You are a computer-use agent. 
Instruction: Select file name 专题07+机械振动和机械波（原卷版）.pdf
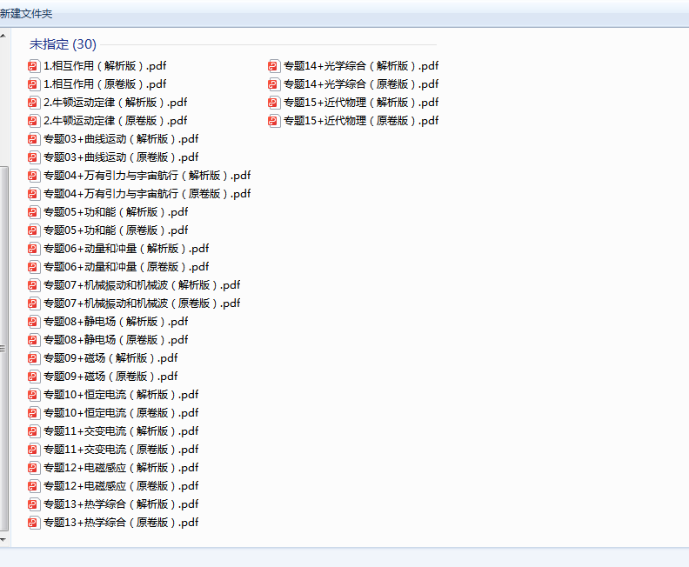click(142, 304)
